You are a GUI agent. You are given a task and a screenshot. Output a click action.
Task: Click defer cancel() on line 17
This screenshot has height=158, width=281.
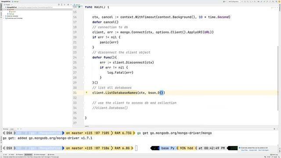(x=105, y=22)
